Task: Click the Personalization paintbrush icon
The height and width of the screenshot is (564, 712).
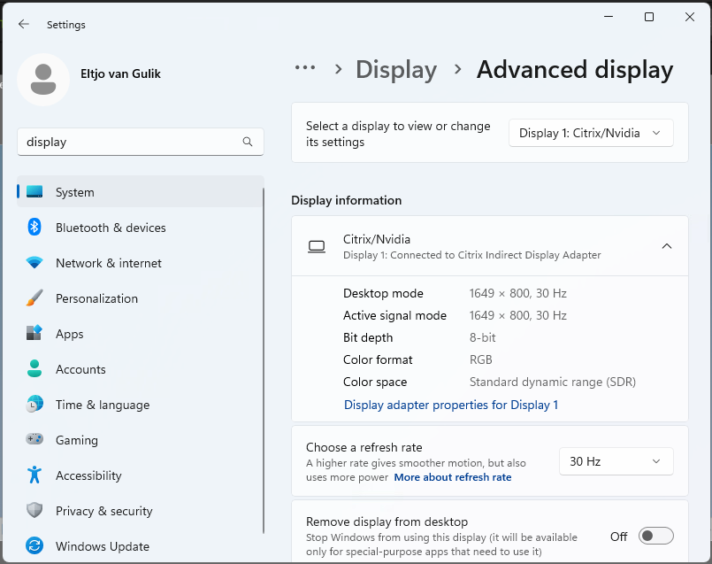Action: (34, 298)
